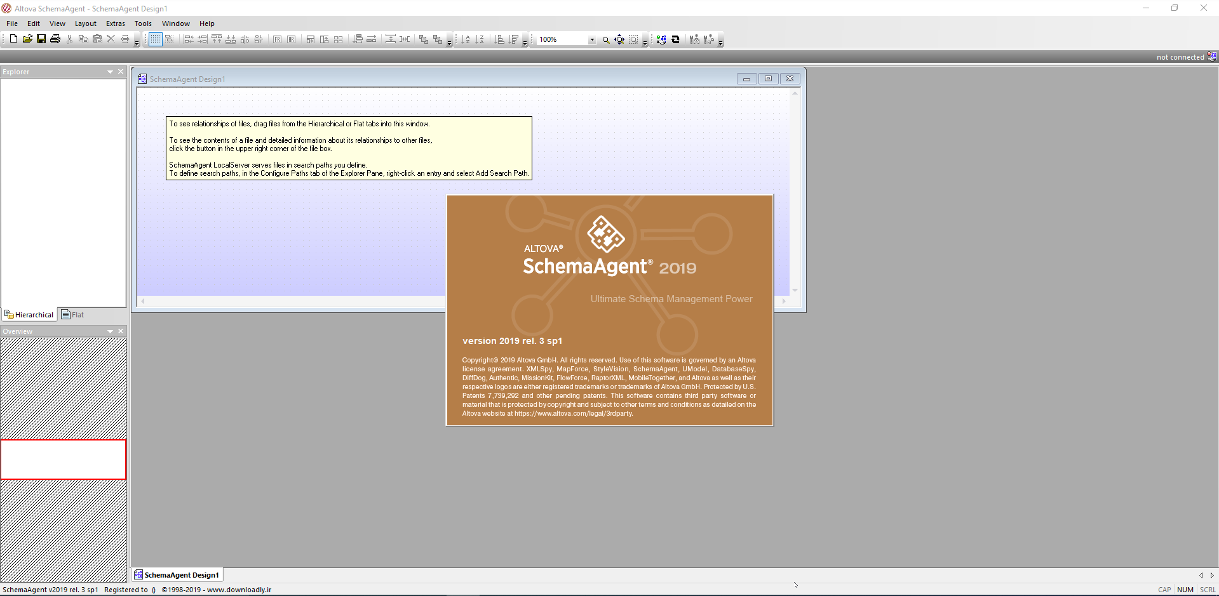Close the Overview panel

(x=121, y=331)
